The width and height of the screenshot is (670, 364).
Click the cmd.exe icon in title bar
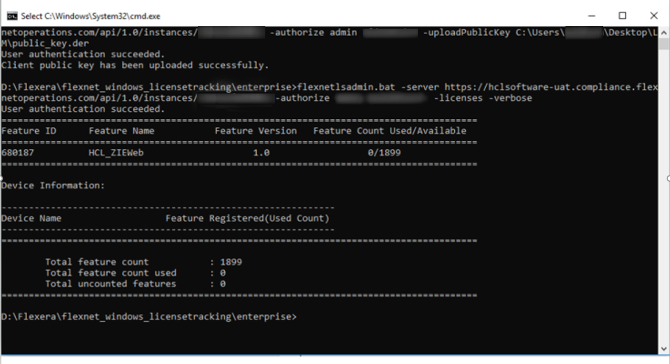[x=12, y=16]
